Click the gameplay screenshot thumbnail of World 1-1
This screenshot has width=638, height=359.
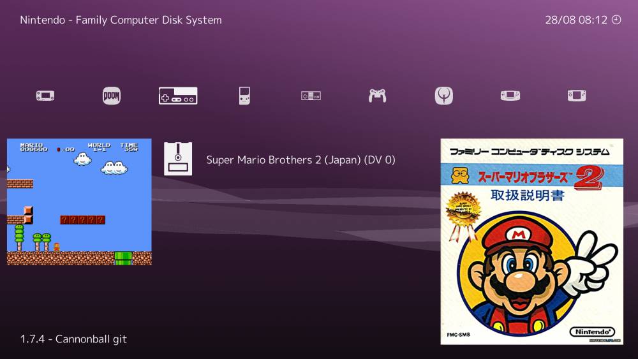pos(79,201)
